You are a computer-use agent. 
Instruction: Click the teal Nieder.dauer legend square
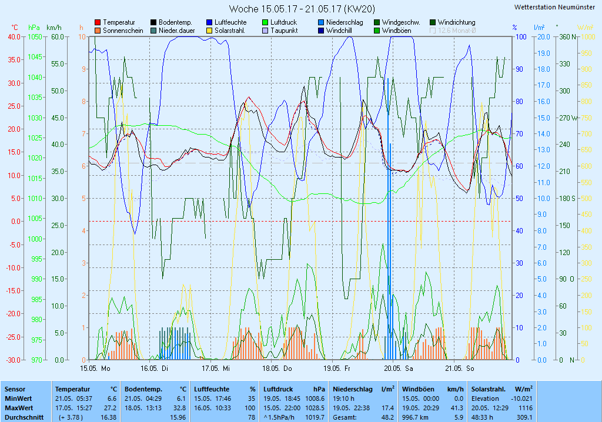[153, 31]
